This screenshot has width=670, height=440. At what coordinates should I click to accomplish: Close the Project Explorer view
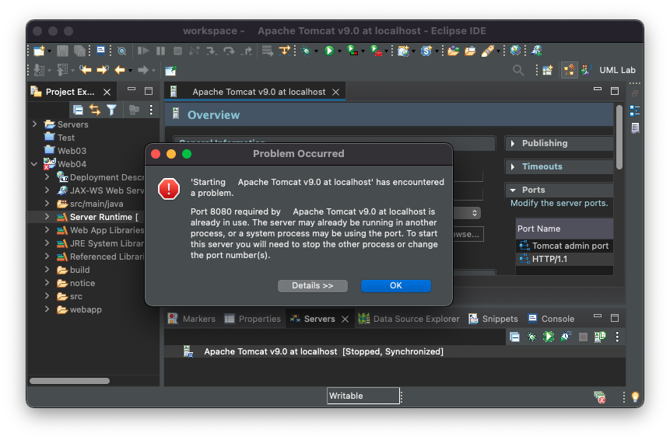[x=107, y=93]
